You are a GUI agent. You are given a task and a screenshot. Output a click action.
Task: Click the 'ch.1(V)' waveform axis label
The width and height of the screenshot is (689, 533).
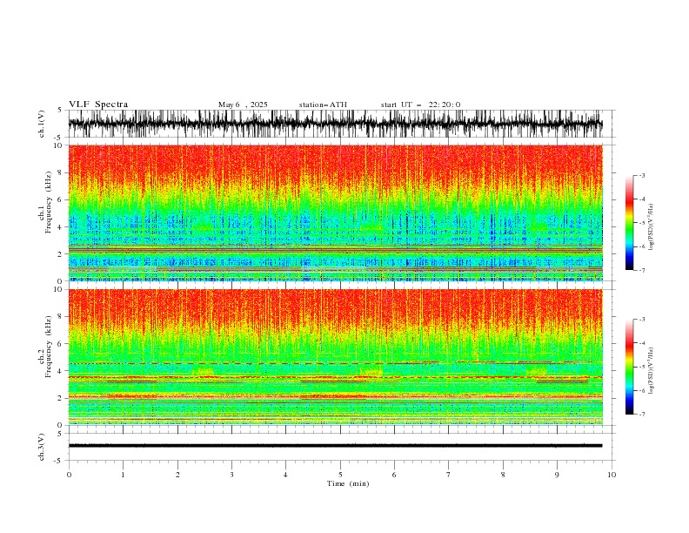[x=42, y=124]
